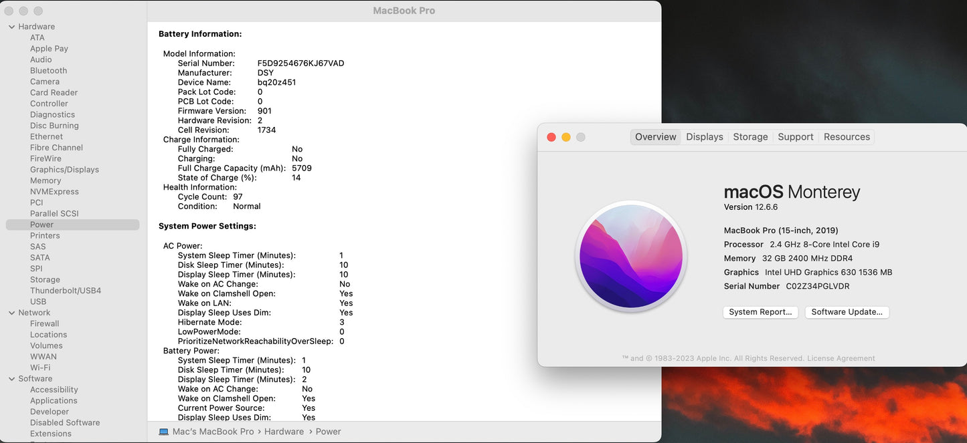Open the Thunderbolt/USB4 hardware entry
Screen dimensions: 967x443
66,291
